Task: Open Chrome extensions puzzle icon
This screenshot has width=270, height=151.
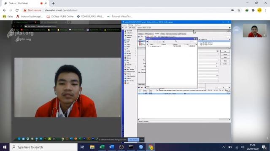Action: (x=253, y=10)
